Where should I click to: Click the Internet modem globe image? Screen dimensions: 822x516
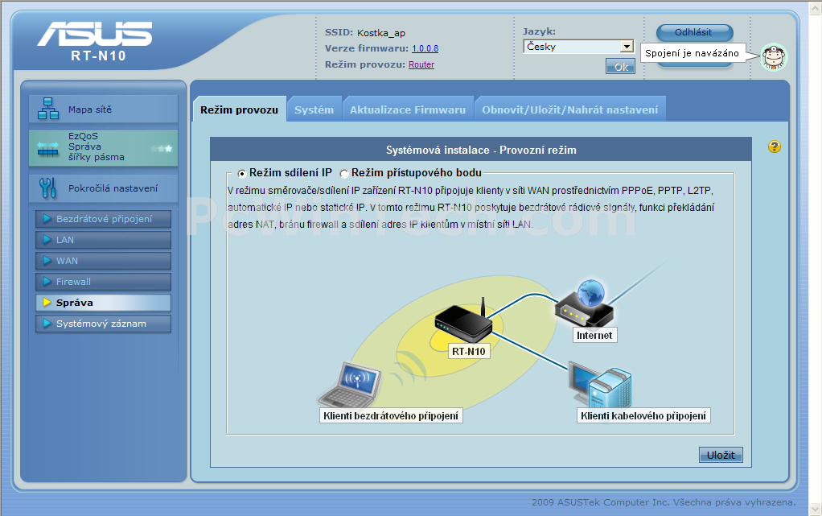[584, 304]
